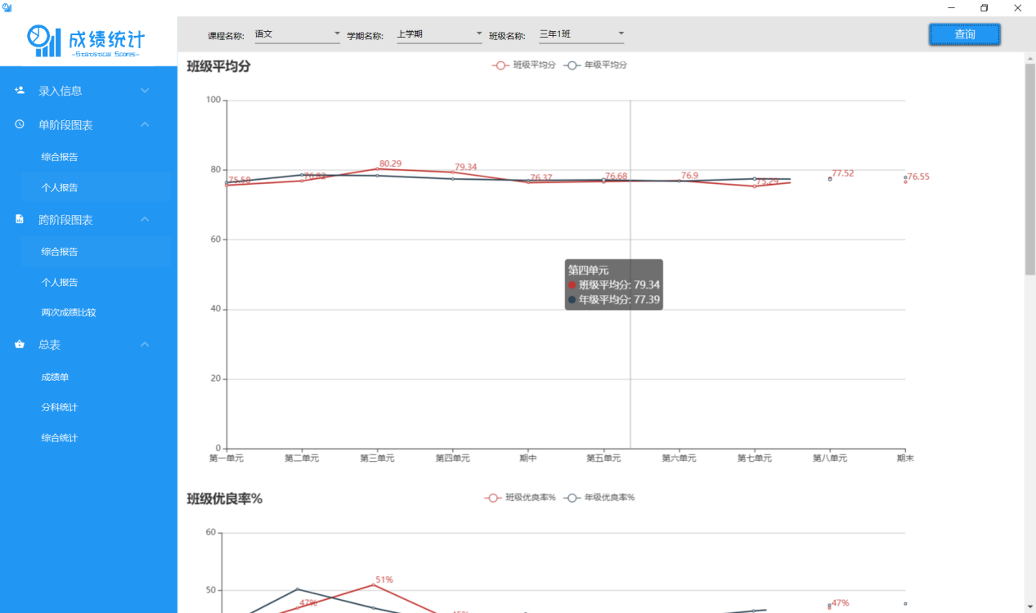Click the 期中 x-axis label
The height and width of the screenshot is (613, 1036).
pyautogui.click(x=528, y=459)
